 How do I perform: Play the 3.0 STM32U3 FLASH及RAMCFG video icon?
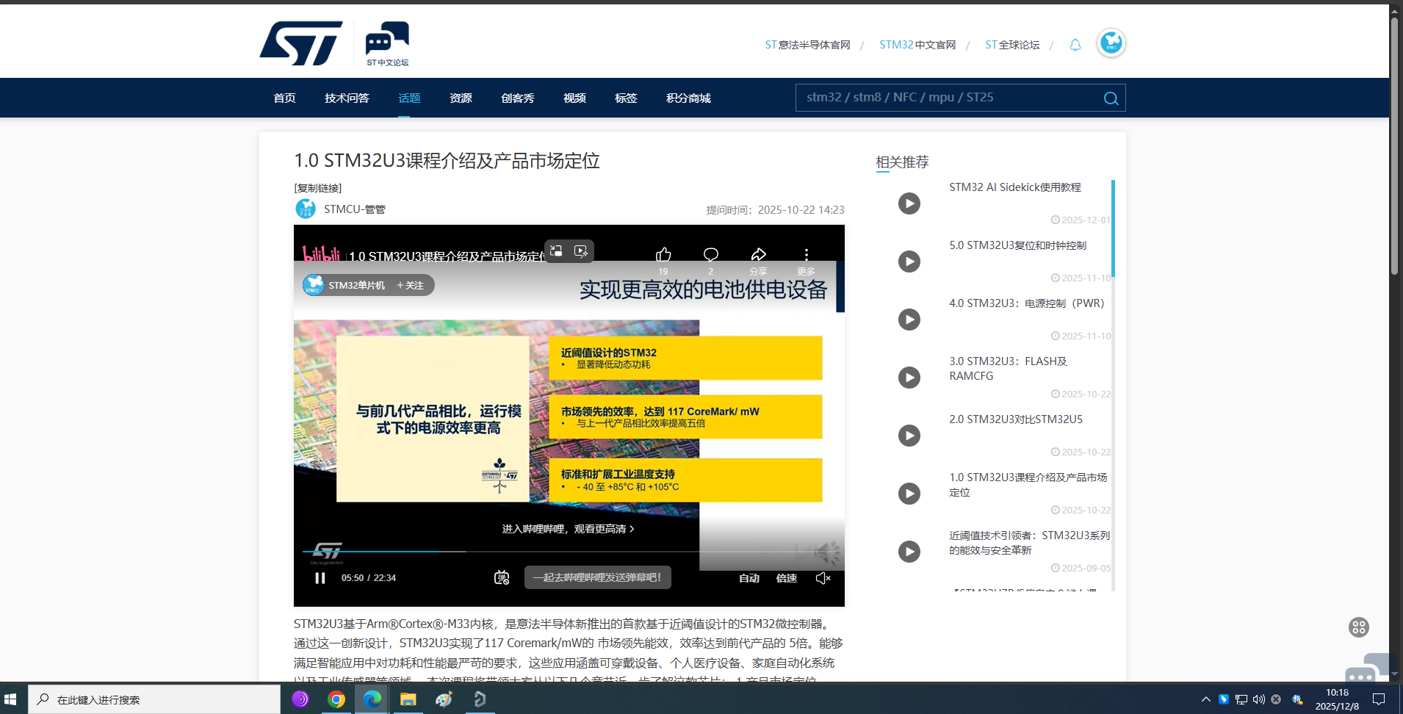pos(909,378)
